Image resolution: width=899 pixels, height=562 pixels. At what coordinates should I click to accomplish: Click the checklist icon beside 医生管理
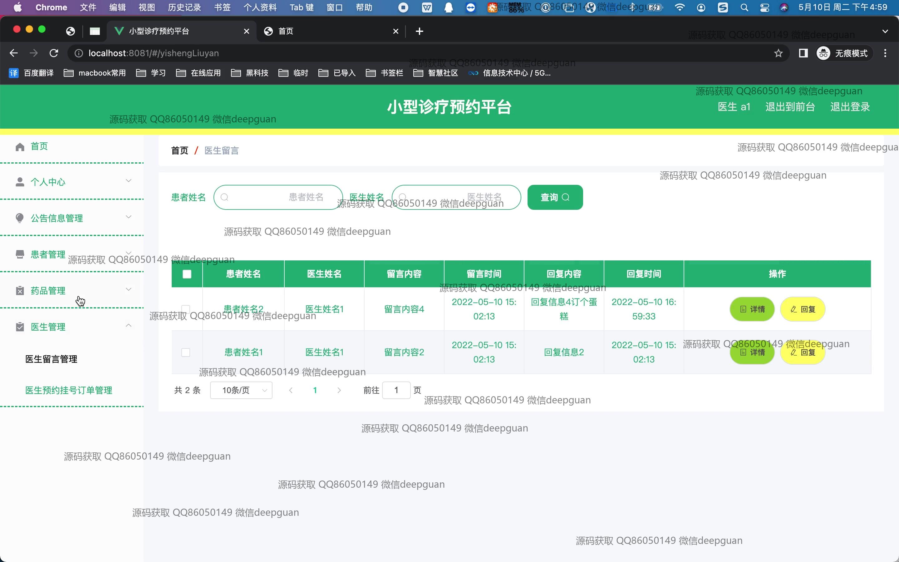coord(20,327)
